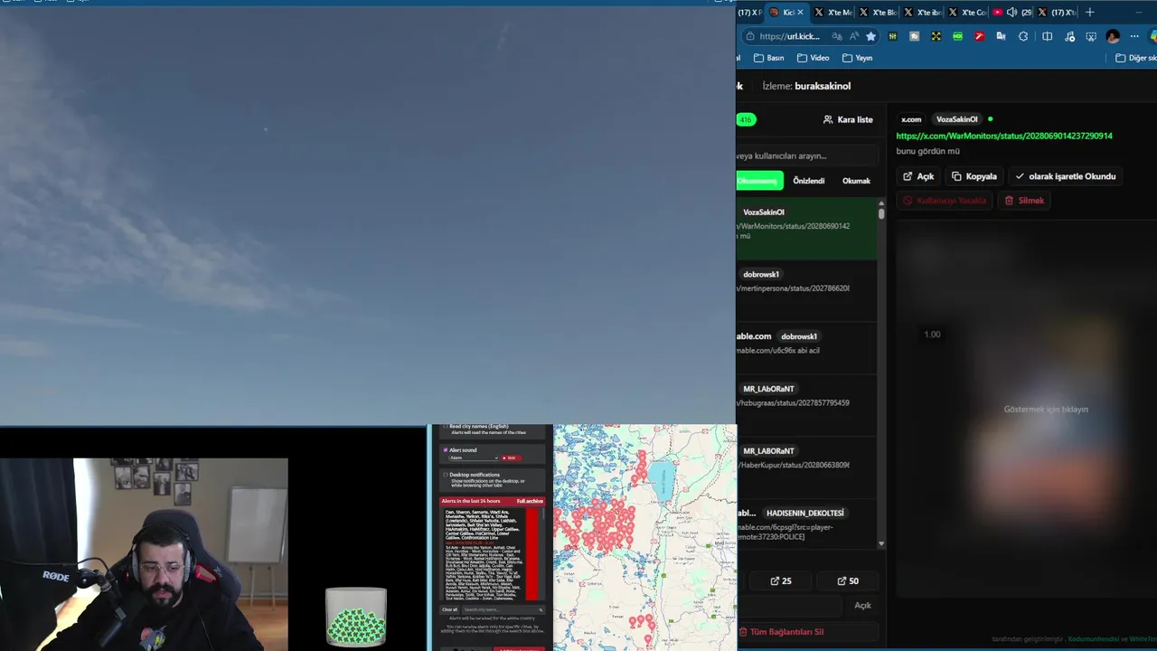Screen dimensions: 1157x651
Task: Click the user search input field
Action: [x=806, y=156]
